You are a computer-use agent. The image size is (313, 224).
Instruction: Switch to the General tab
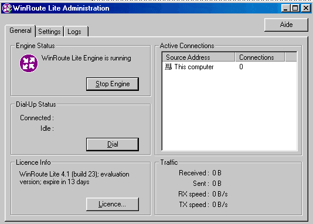[x=21, y=30]
